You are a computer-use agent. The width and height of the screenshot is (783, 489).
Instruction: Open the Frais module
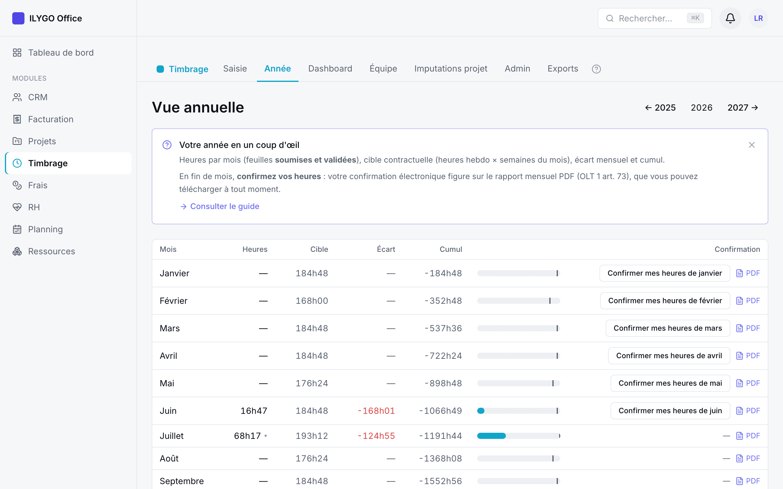tap(68, 185)
